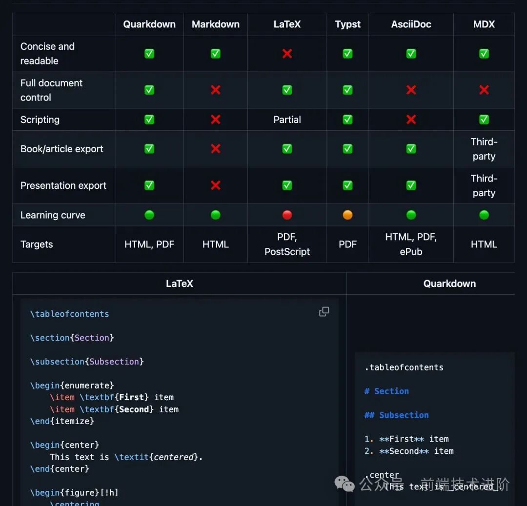The image size is (527, 506).
Task: Click the "Partial" cell in Scripting row
Action: click(x=287, y=120)
